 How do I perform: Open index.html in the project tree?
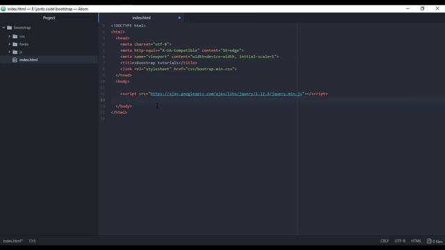click(x=29, y=60)
